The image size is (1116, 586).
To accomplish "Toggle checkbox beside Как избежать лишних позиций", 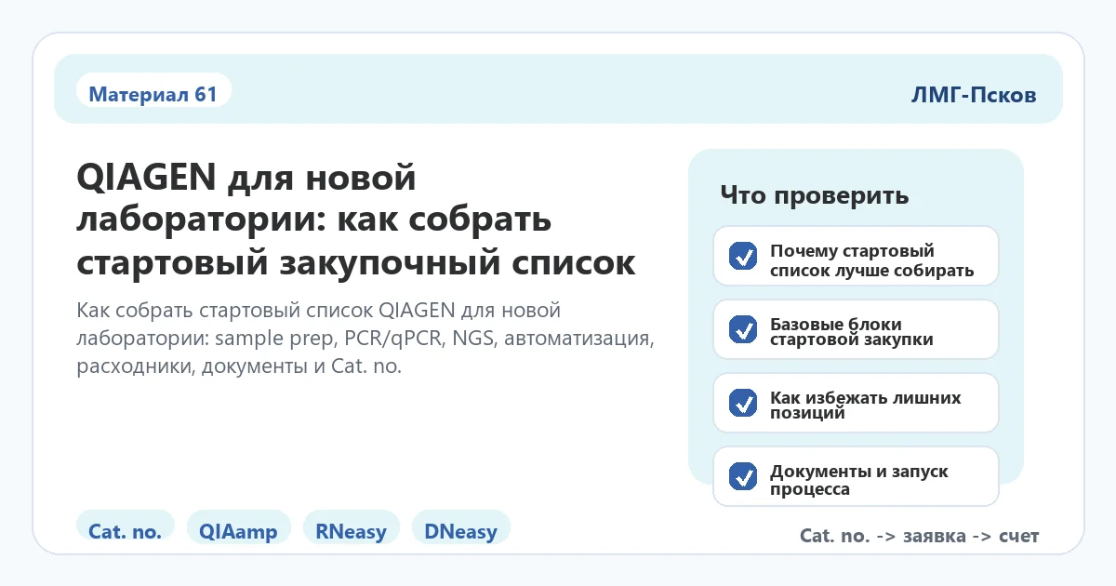I will click(x=743, y=403).
